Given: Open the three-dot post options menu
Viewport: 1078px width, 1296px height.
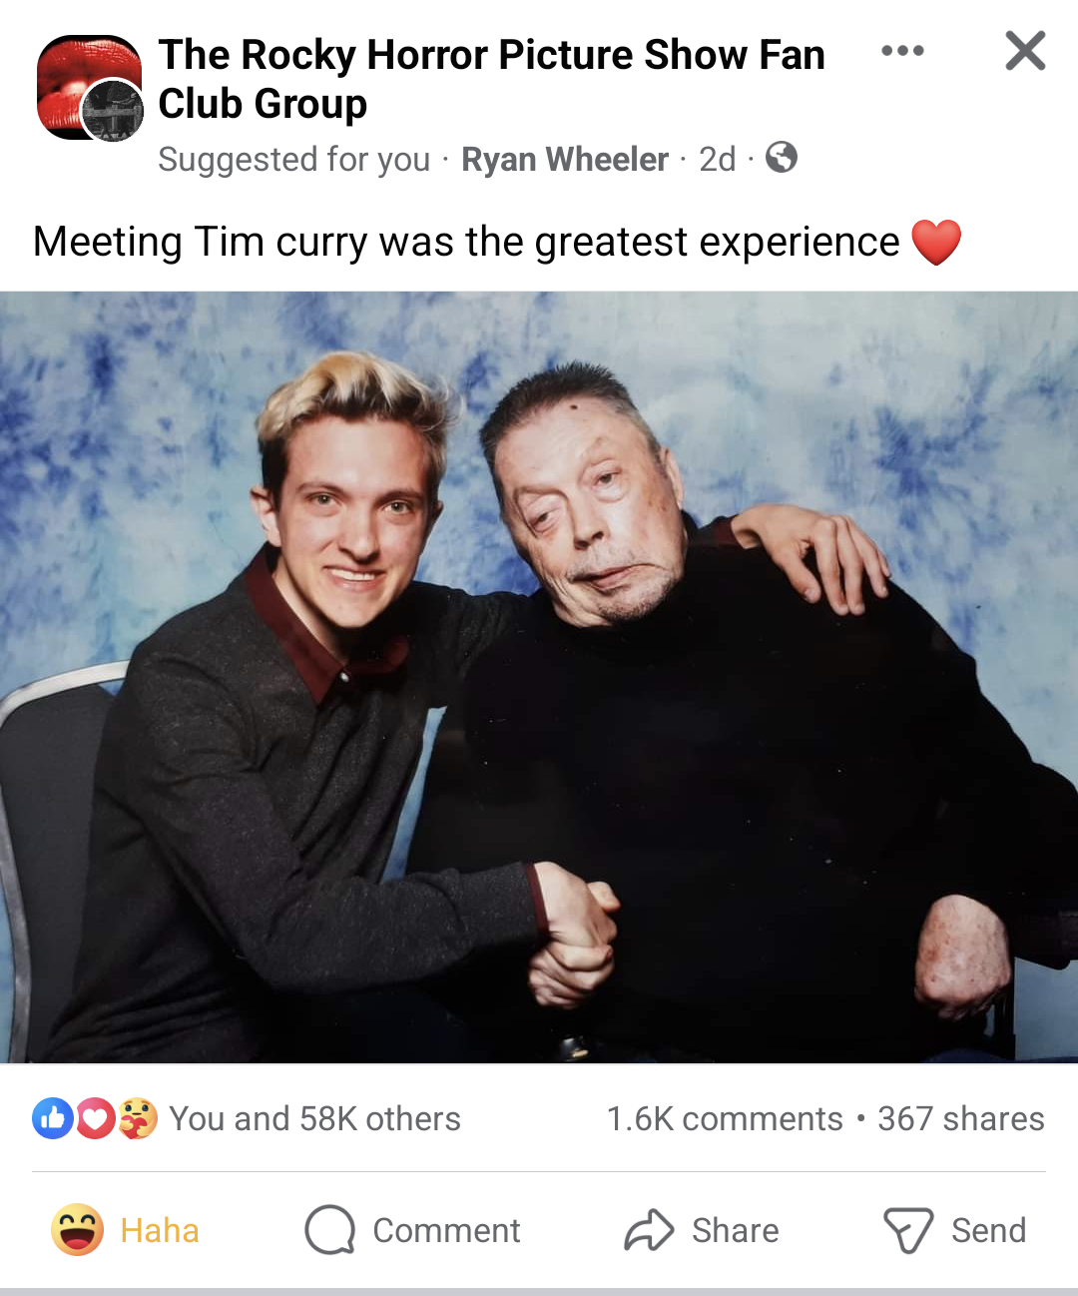Looking at the screenshot, I should pyautogui.click(x=902, y=51).
